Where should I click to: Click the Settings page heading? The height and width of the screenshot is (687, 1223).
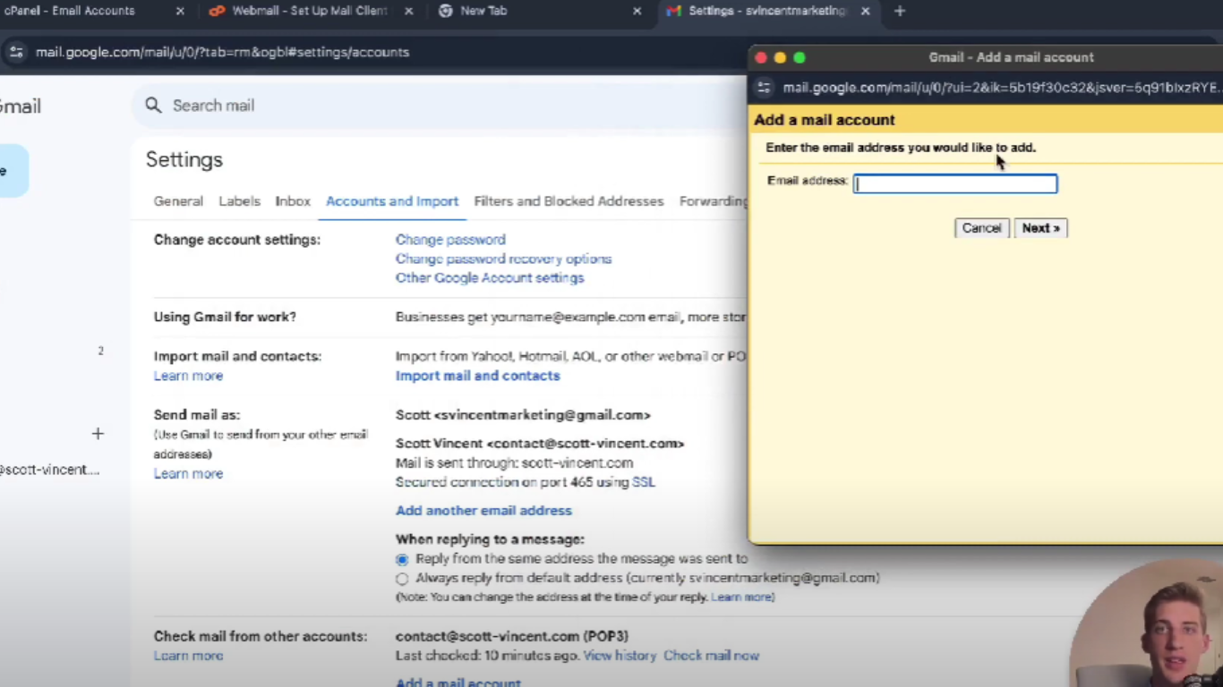coord(184,160)
